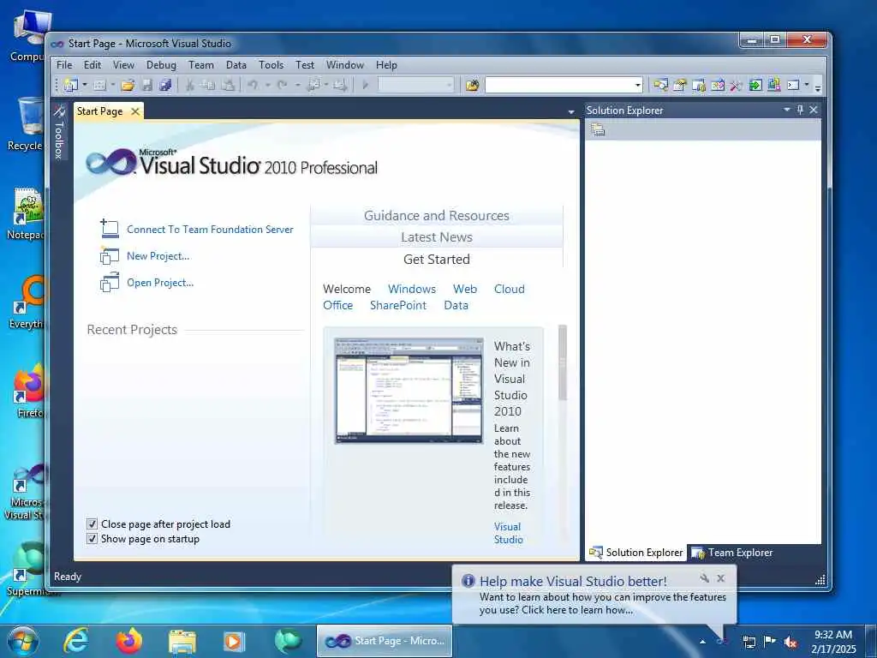
Task: Click the muted volume tray icon
Action: 790,642
